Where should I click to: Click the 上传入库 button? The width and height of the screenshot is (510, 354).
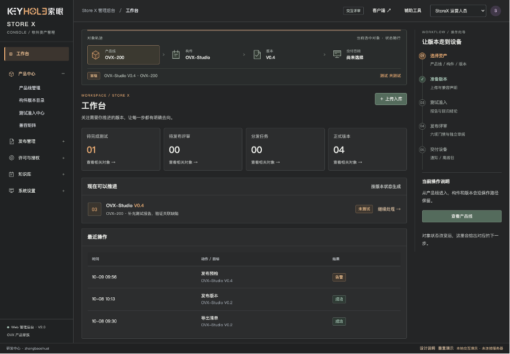(x=391, y=99)
